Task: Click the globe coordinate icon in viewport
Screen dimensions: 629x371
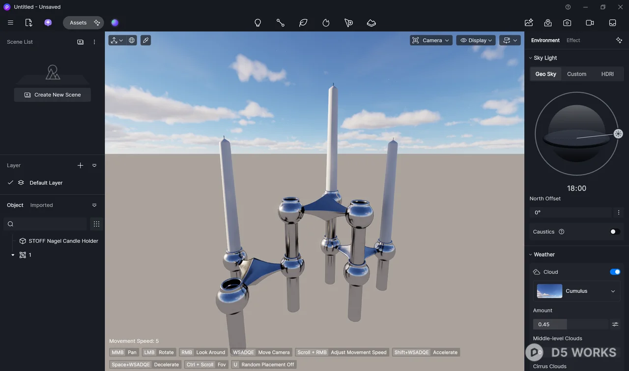Action: coord(132,40)
